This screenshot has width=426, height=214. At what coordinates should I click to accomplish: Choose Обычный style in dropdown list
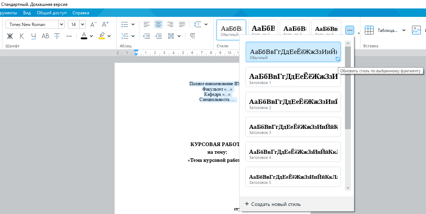293,52
